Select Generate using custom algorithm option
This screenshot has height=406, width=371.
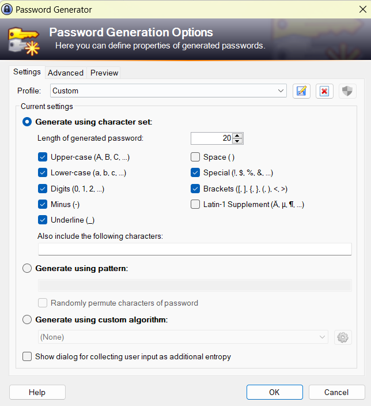coord(27,319)
